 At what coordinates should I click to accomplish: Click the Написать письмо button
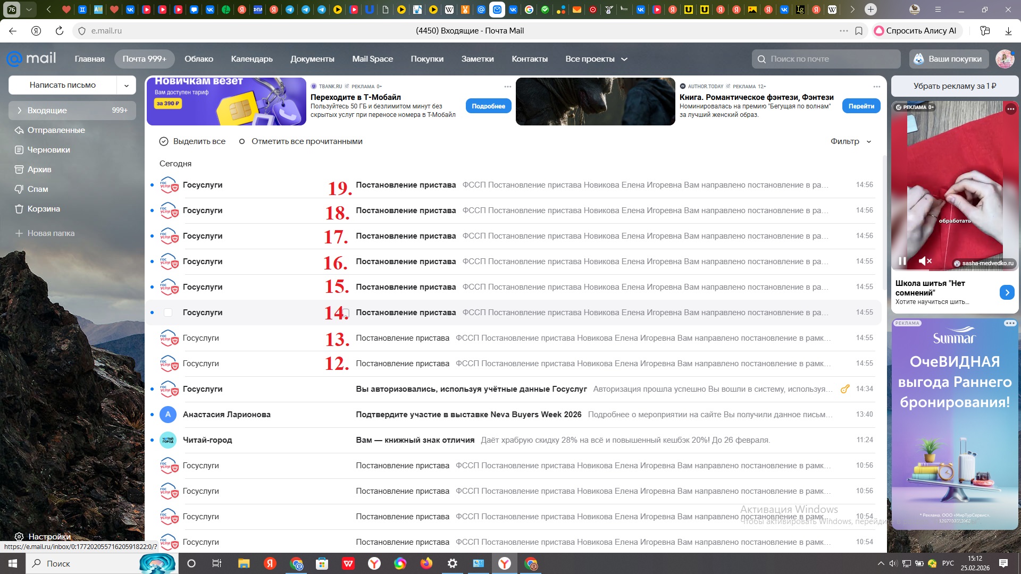tap(63, 85)
